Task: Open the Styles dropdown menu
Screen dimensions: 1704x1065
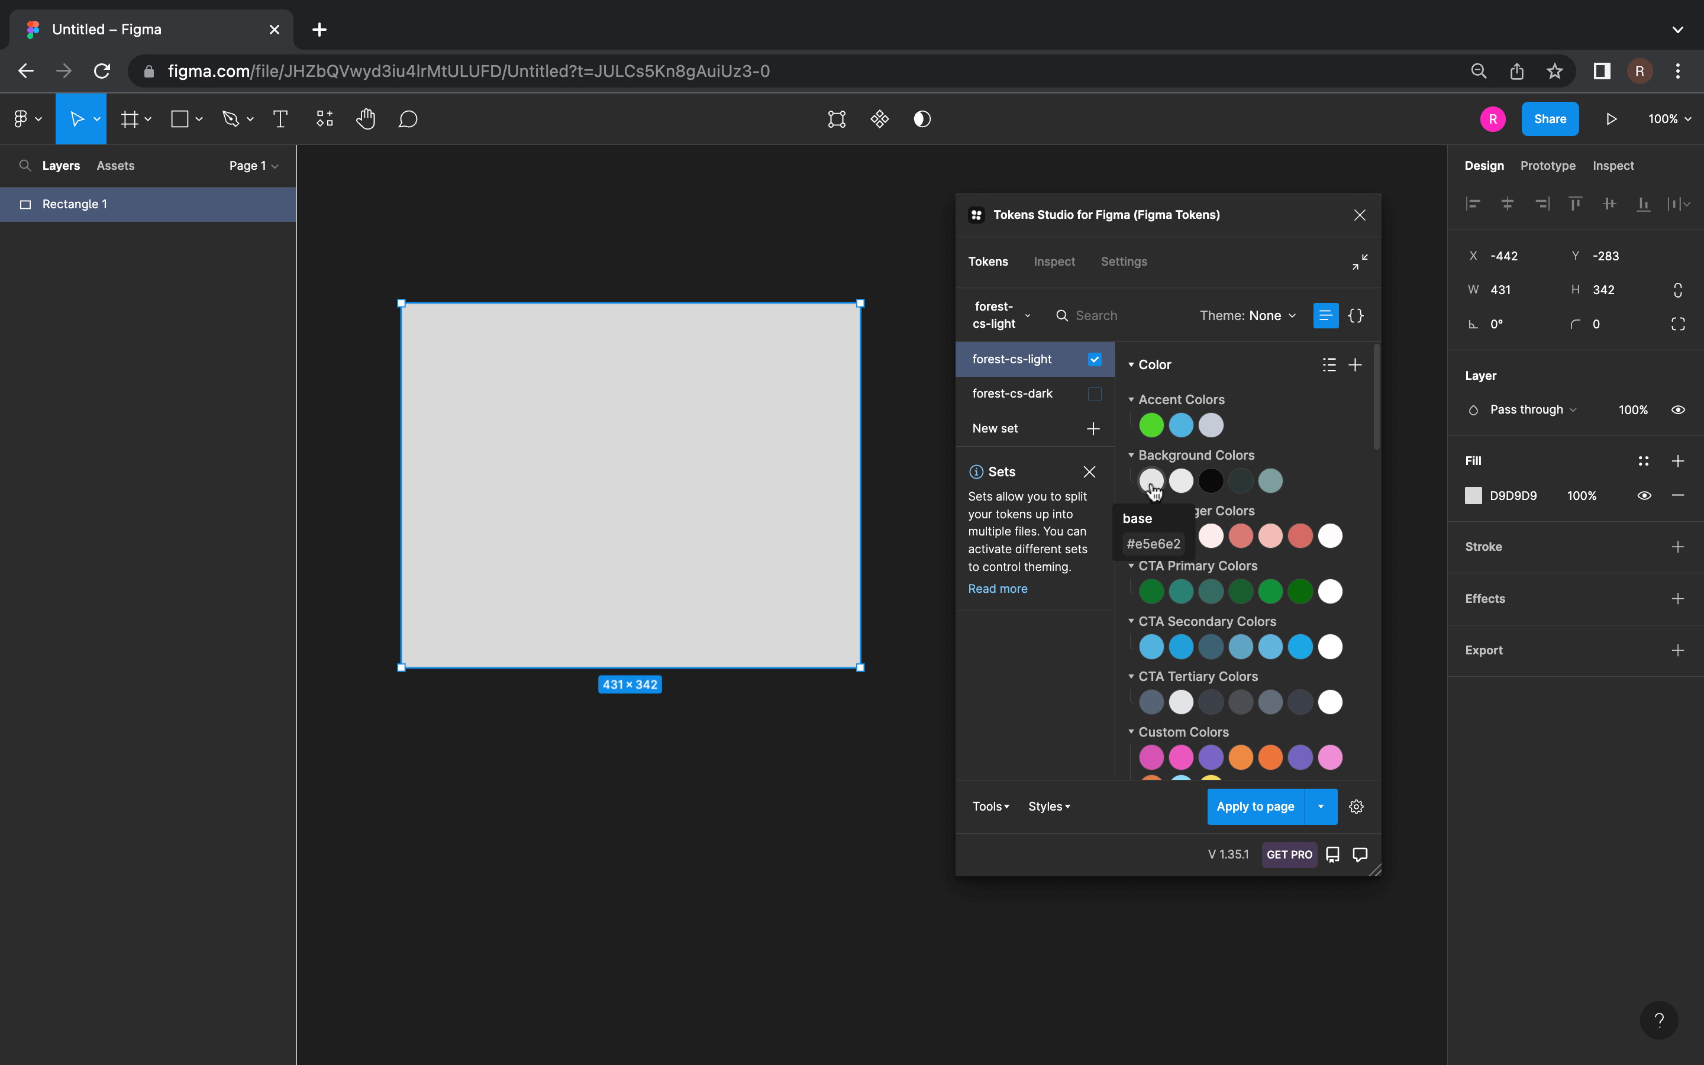Action: [1048, 806]
